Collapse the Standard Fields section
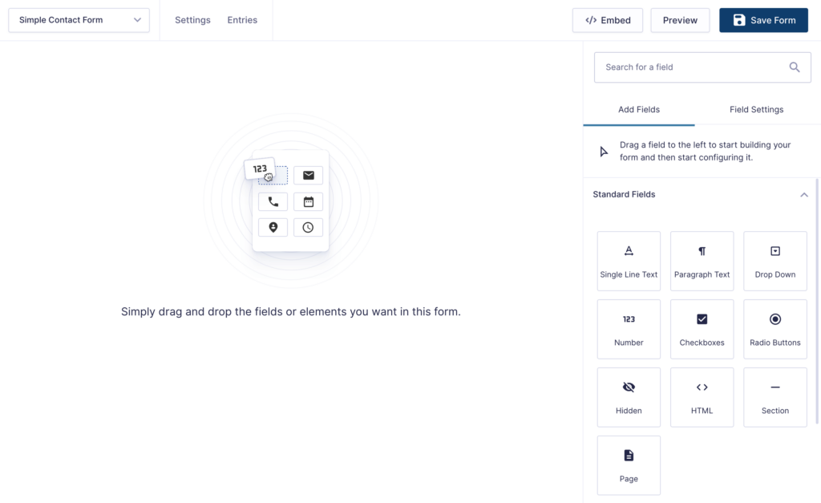The height and width of the screenshot is (503, 821). (803, 194)
